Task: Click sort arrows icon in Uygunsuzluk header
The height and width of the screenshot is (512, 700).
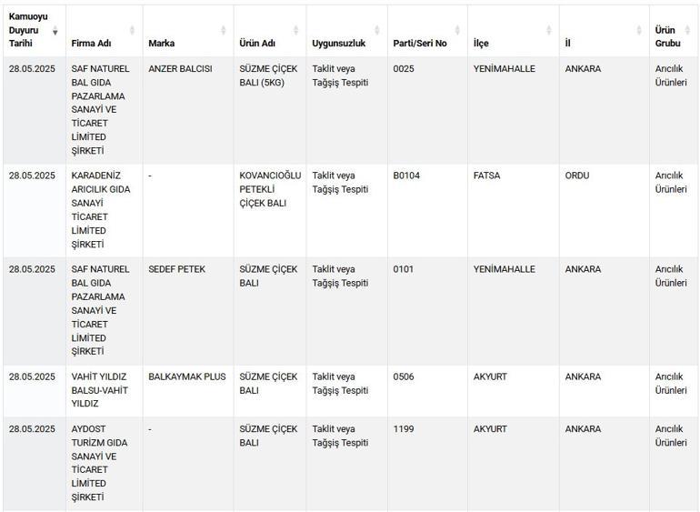Action: coord(377,31)
